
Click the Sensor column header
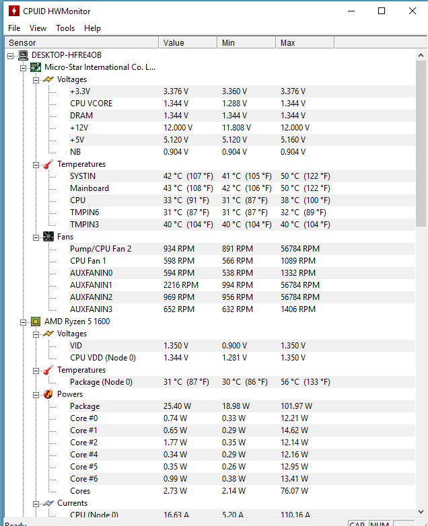[x=81, y=42]
